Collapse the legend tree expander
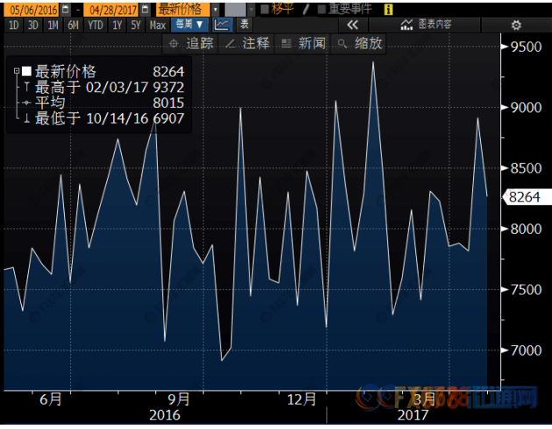Viewport: 552px width, 429px height. coord(16,71)
